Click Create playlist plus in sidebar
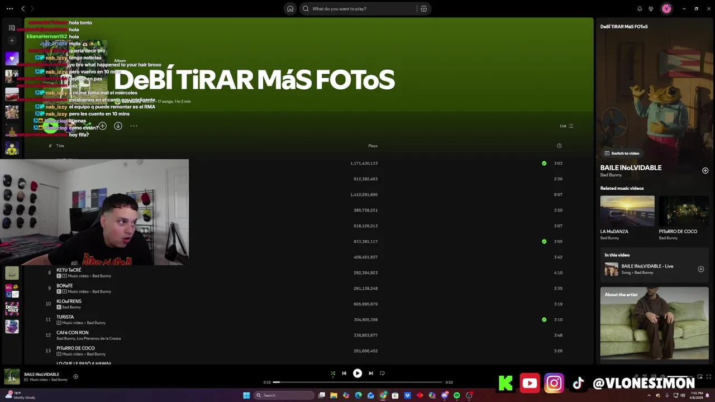The width and height of the screenshot is (715, 402). point(12,40)
